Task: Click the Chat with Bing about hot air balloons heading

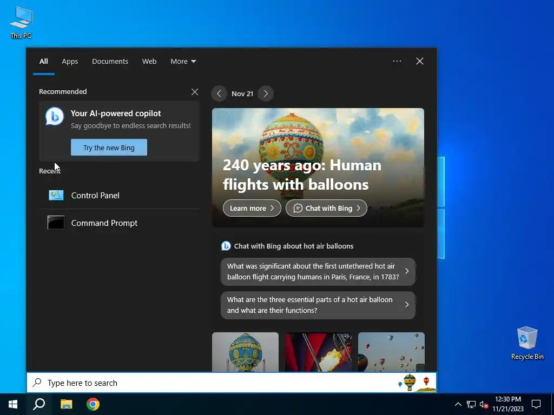Action: coord(294,246)
